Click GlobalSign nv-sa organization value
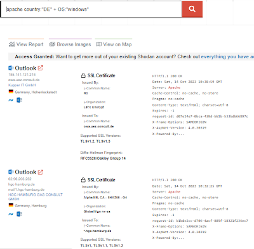Viewport: 254px width, 249px height. coord(97,212)
